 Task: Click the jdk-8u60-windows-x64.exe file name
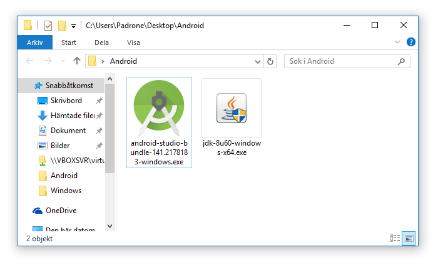pyautogui.click(x=232, y=148)
